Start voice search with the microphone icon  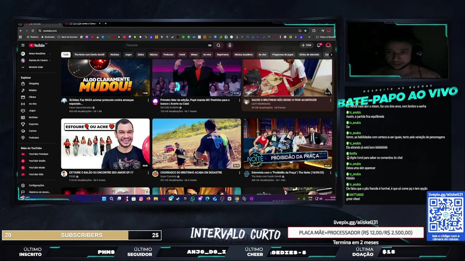tap(230, 45)
